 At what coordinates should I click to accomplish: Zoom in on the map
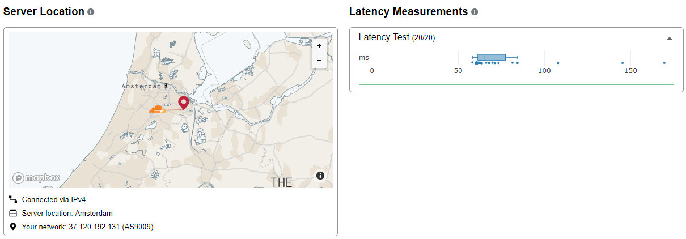coord(319,46)
